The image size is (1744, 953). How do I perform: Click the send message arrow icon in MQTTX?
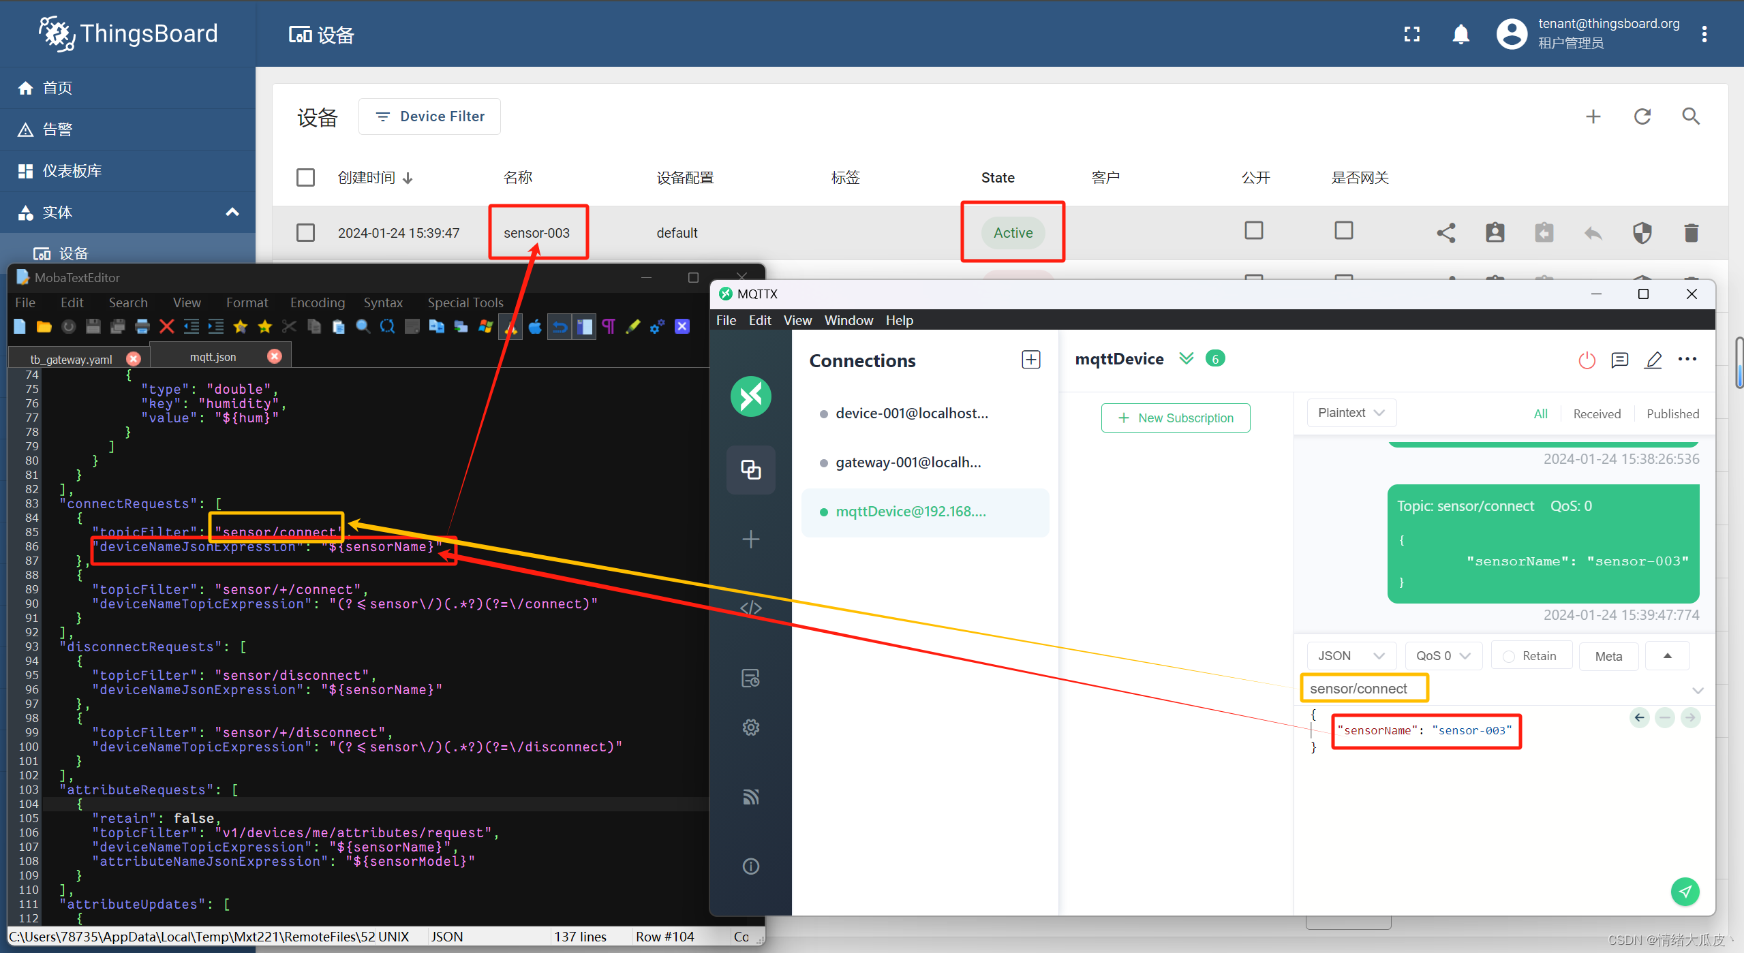pos(1687,893)
